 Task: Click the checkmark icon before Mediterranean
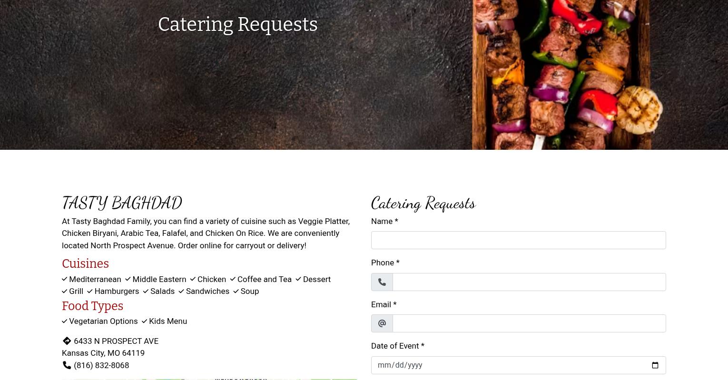click(x=65, y=279)
